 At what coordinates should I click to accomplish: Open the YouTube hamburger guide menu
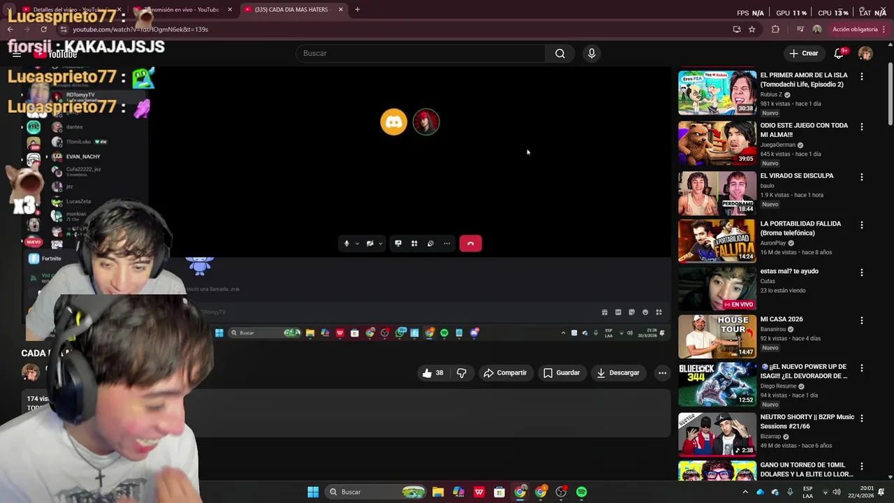click(x=17, y=54)
